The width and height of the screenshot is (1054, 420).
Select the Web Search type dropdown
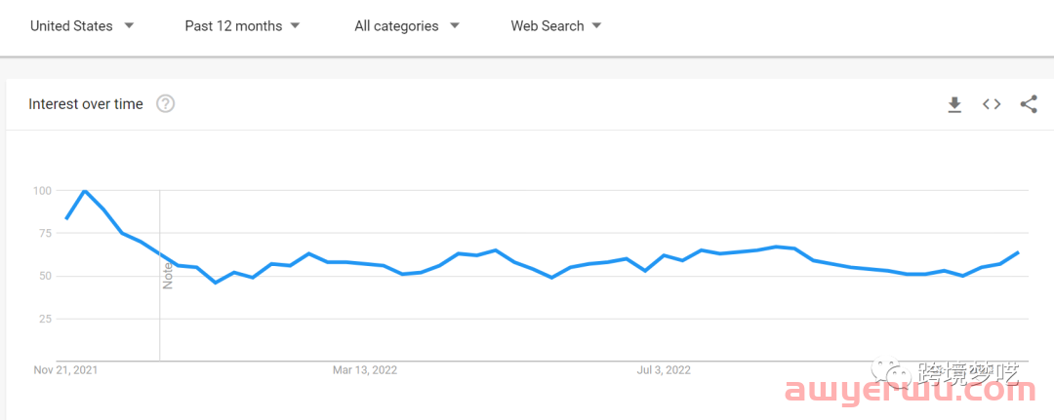point(555,26)
